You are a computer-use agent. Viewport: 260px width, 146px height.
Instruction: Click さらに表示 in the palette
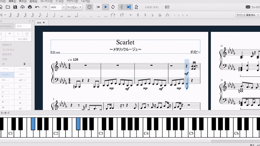click(23, 39)
